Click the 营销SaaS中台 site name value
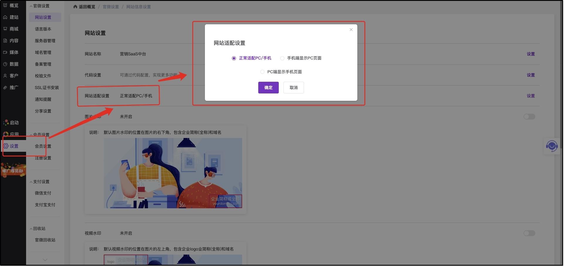The width and height of the screenshot is (564, 266). tap(133, 54)
